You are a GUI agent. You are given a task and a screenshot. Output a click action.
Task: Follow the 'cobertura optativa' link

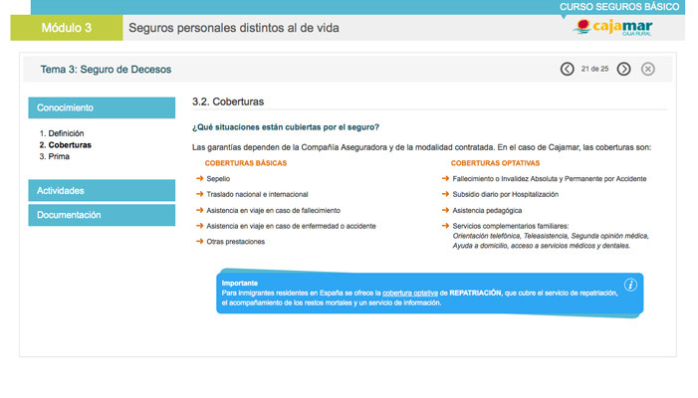pos(410,294)
